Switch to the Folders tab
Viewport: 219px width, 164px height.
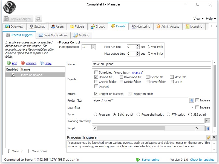click(77, 27)
